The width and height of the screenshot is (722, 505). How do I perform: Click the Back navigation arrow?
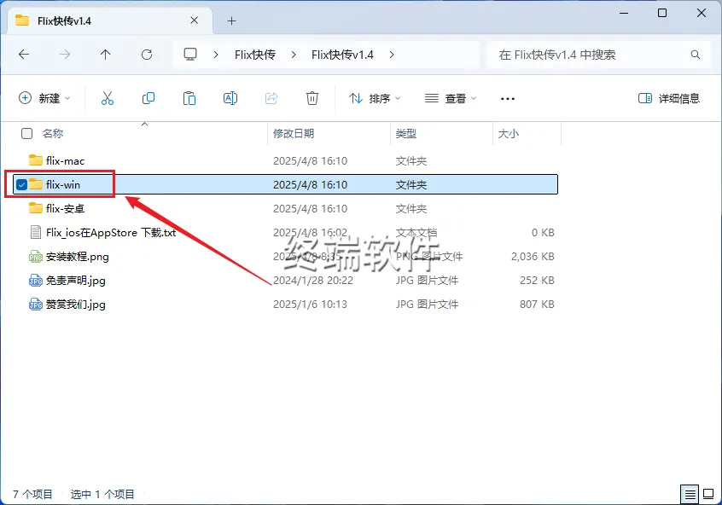pos(24,55)
